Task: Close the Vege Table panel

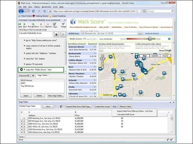Action: coord(173,102)
